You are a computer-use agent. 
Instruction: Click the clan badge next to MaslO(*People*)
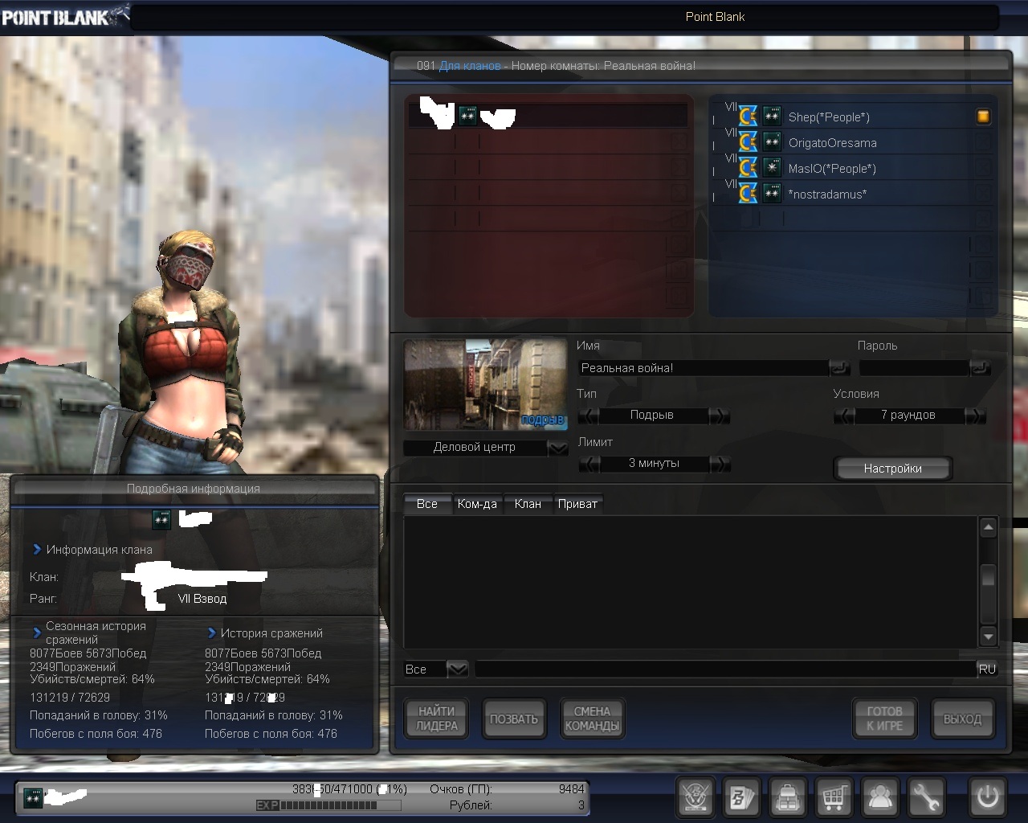coord(748,168)
